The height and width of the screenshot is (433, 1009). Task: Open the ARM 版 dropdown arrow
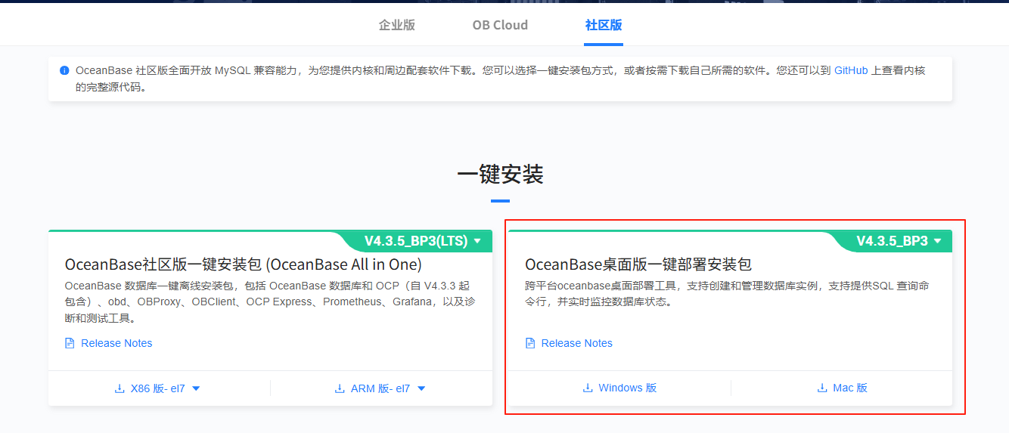[x=421, y=388]
